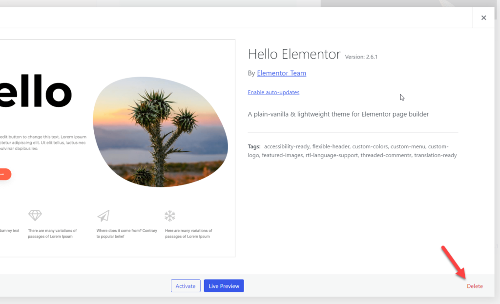This screenshot has height=304, width=500.
Task: Close the theme details overlay
Action: click(x=483, y=18)
